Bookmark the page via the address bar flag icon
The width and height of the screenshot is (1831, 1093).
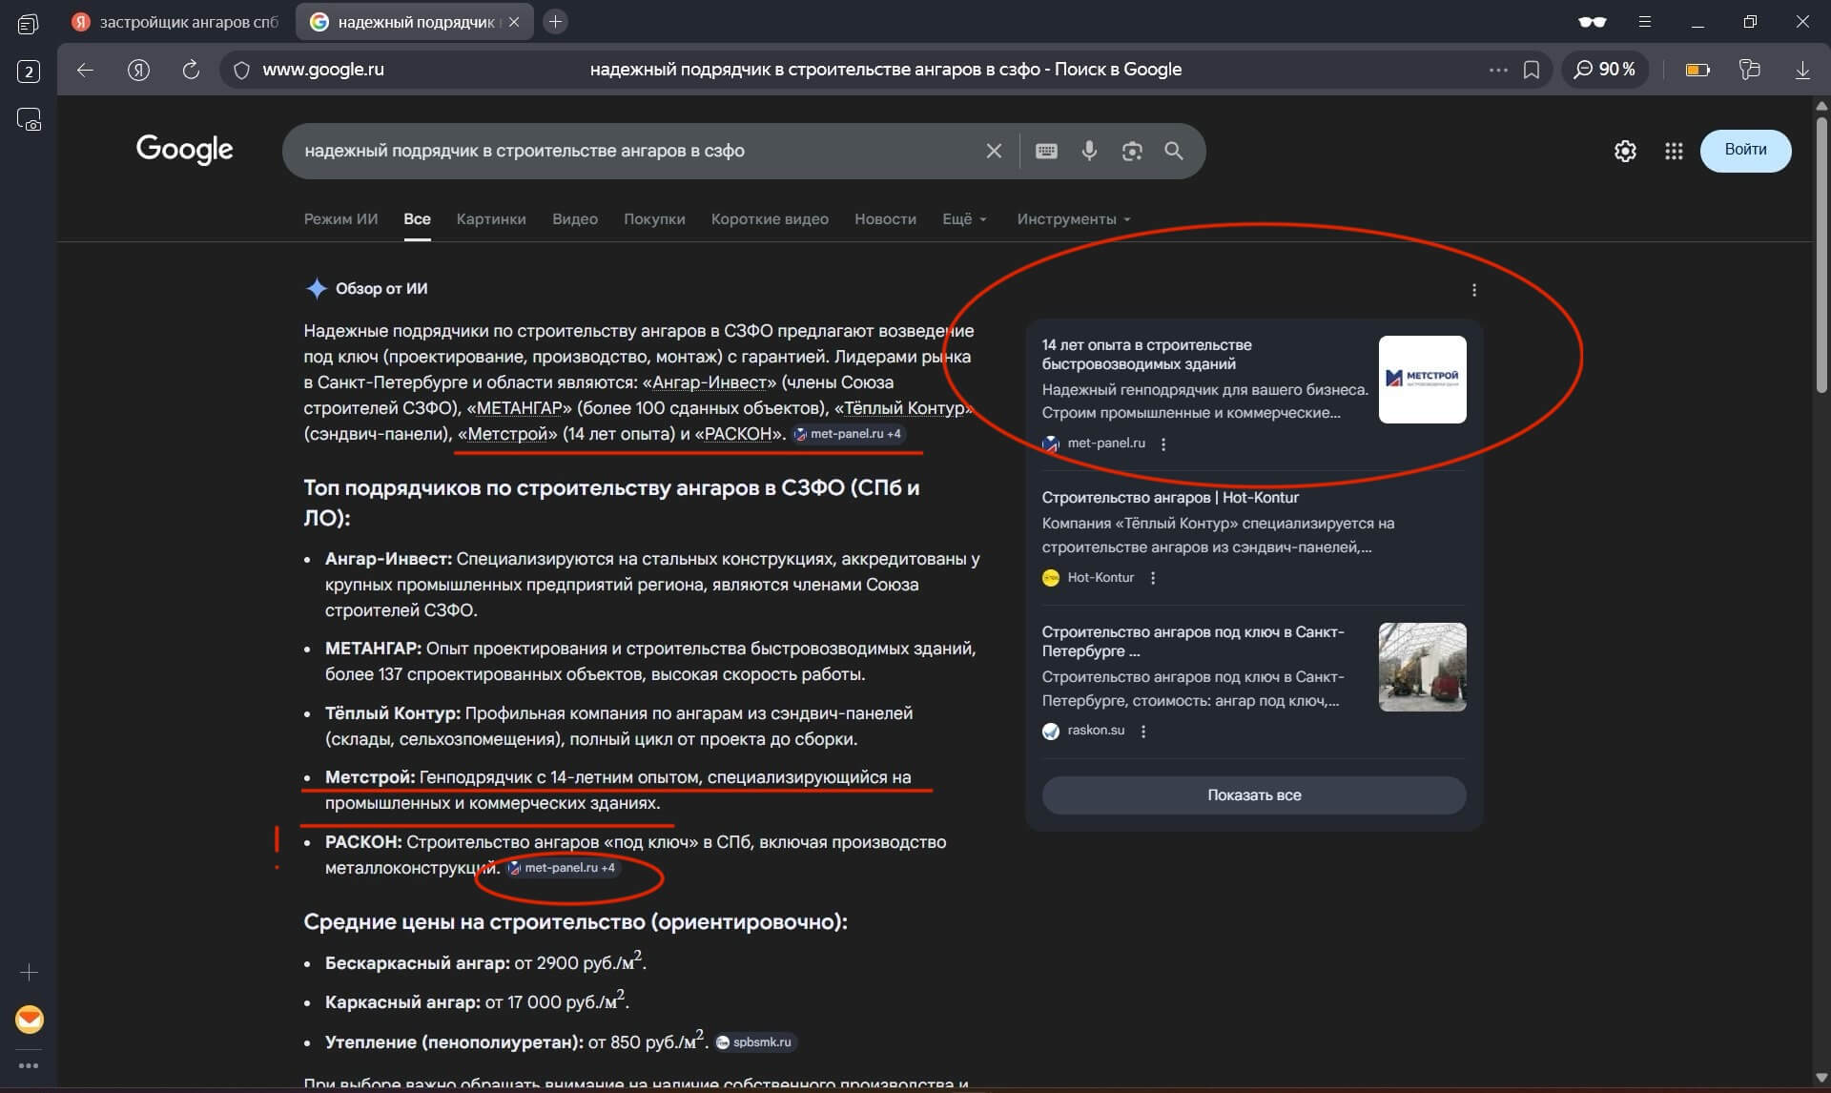tap(1532, 70)
